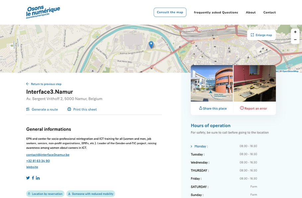Open the Facebook social icon
This screenshot has height=198, width=302.
pyautogui.click(x=33, y=178)
